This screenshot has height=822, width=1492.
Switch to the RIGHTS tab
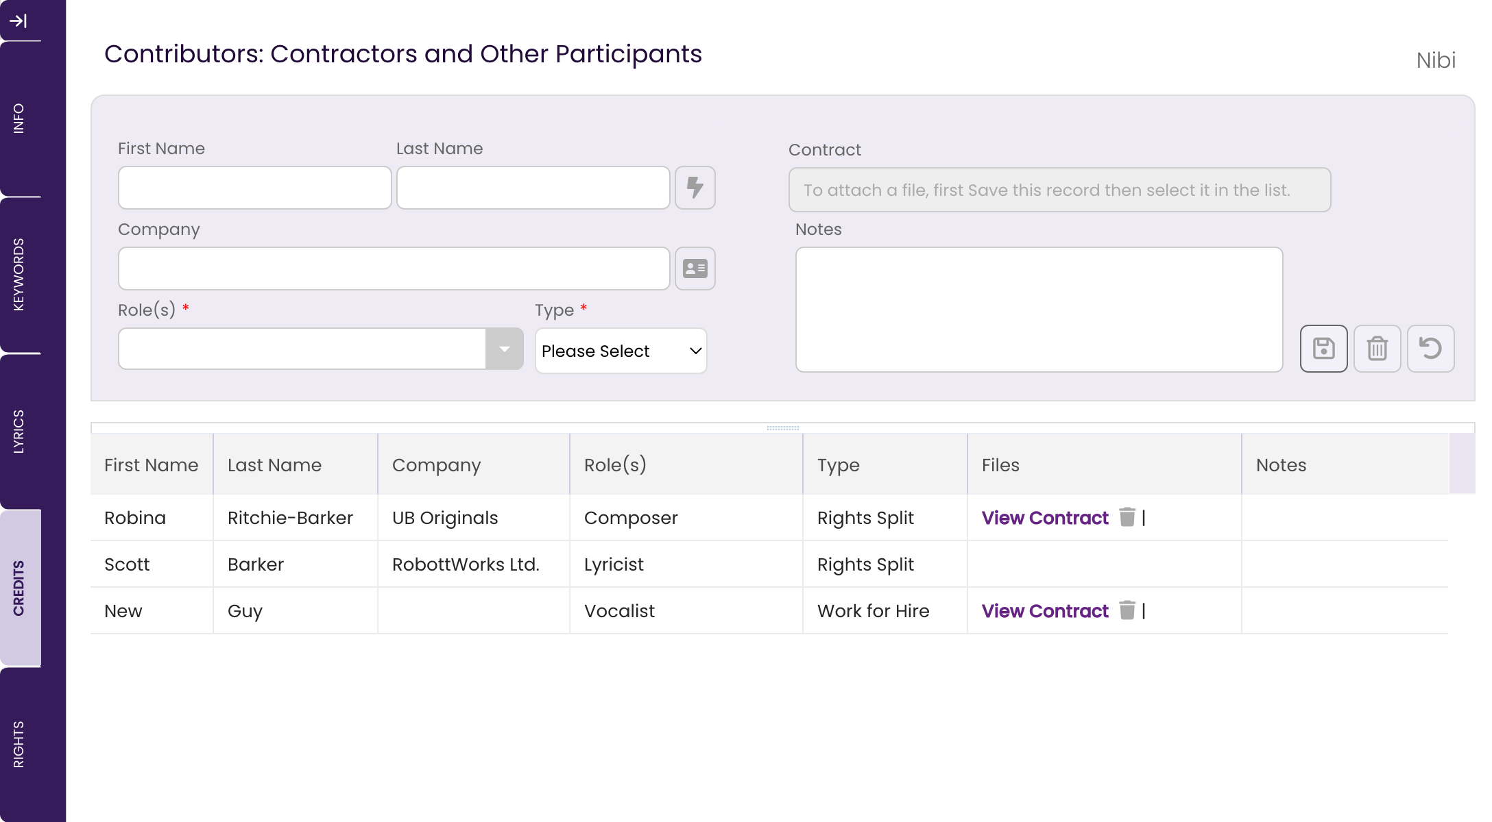[x=21, y=745]
